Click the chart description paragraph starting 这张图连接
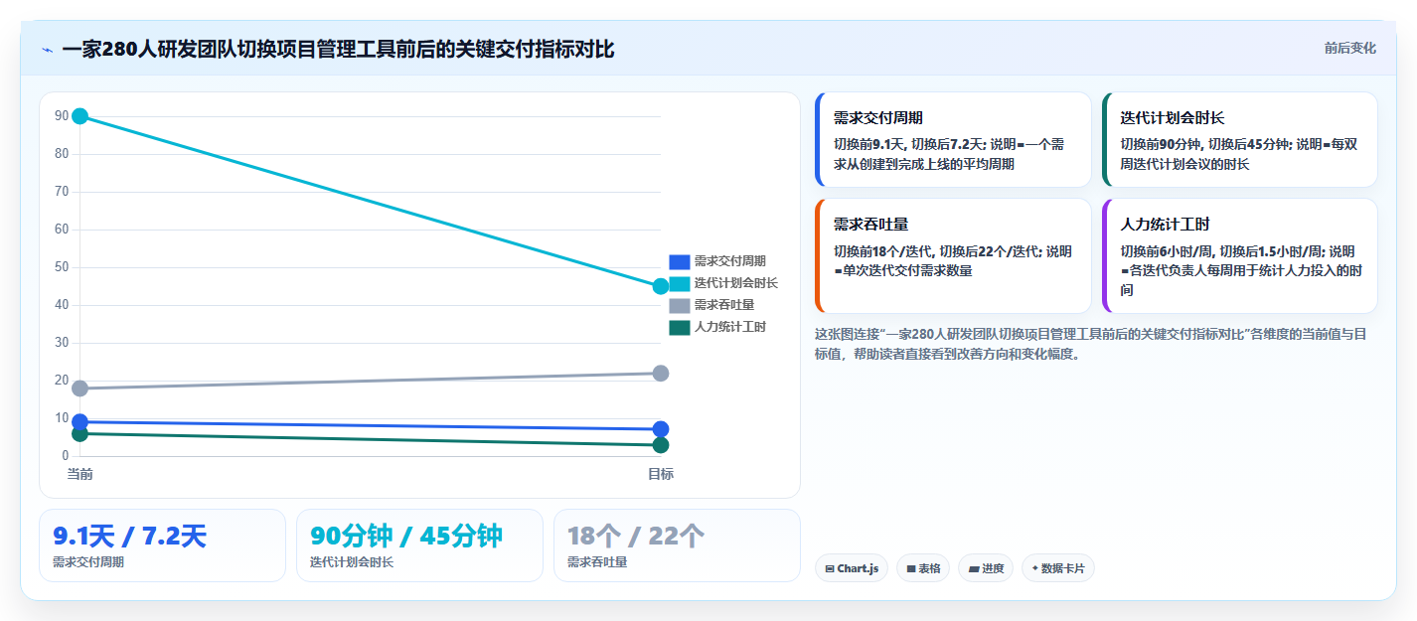 [1090, 344]
